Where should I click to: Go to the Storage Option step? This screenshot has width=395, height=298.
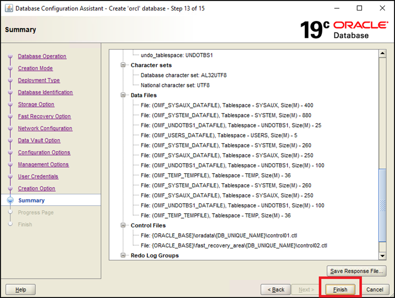36,104
